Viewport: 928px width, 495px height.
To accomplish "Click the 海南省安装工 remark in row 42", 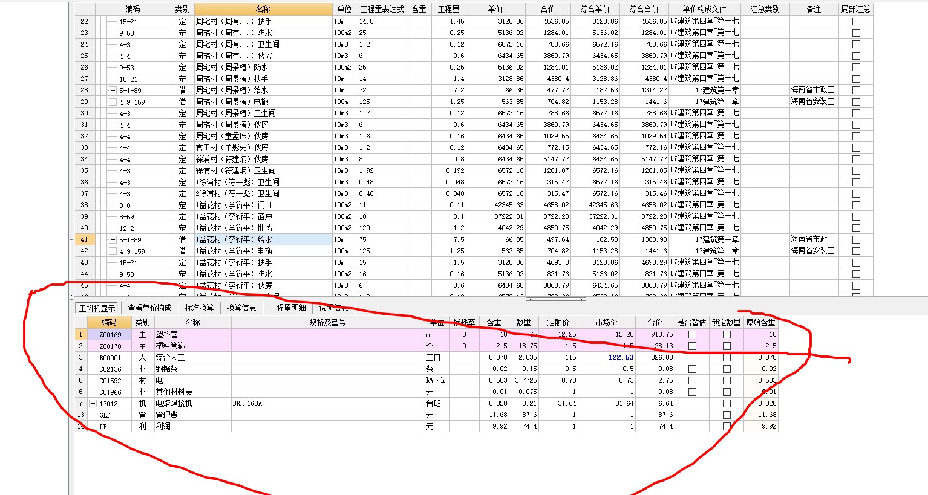I will click(812, 251).
